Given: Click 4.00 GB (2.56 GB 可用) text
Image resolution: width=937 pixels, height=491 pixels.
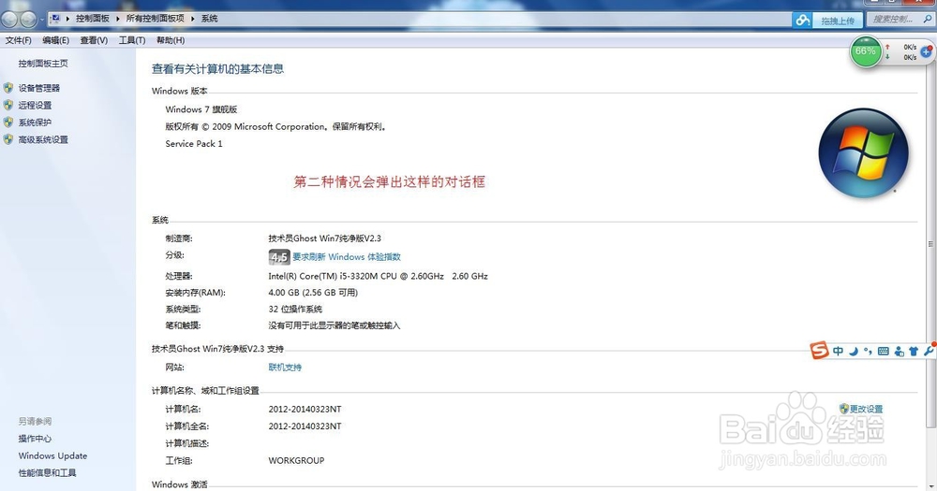Looking at the screenshot, I should 313,293.
